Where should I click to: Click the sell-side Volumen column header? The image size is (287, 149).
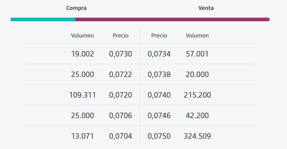[x=197, y=35]
